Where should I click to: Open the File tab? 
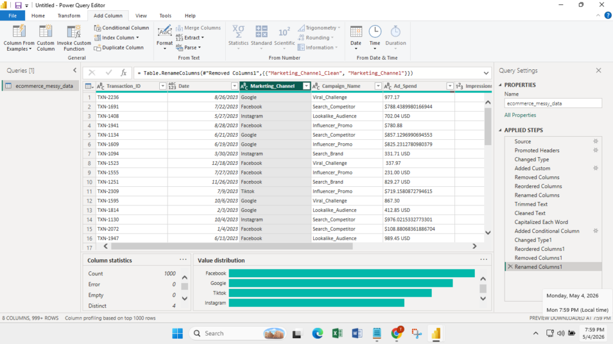point(13,16)
